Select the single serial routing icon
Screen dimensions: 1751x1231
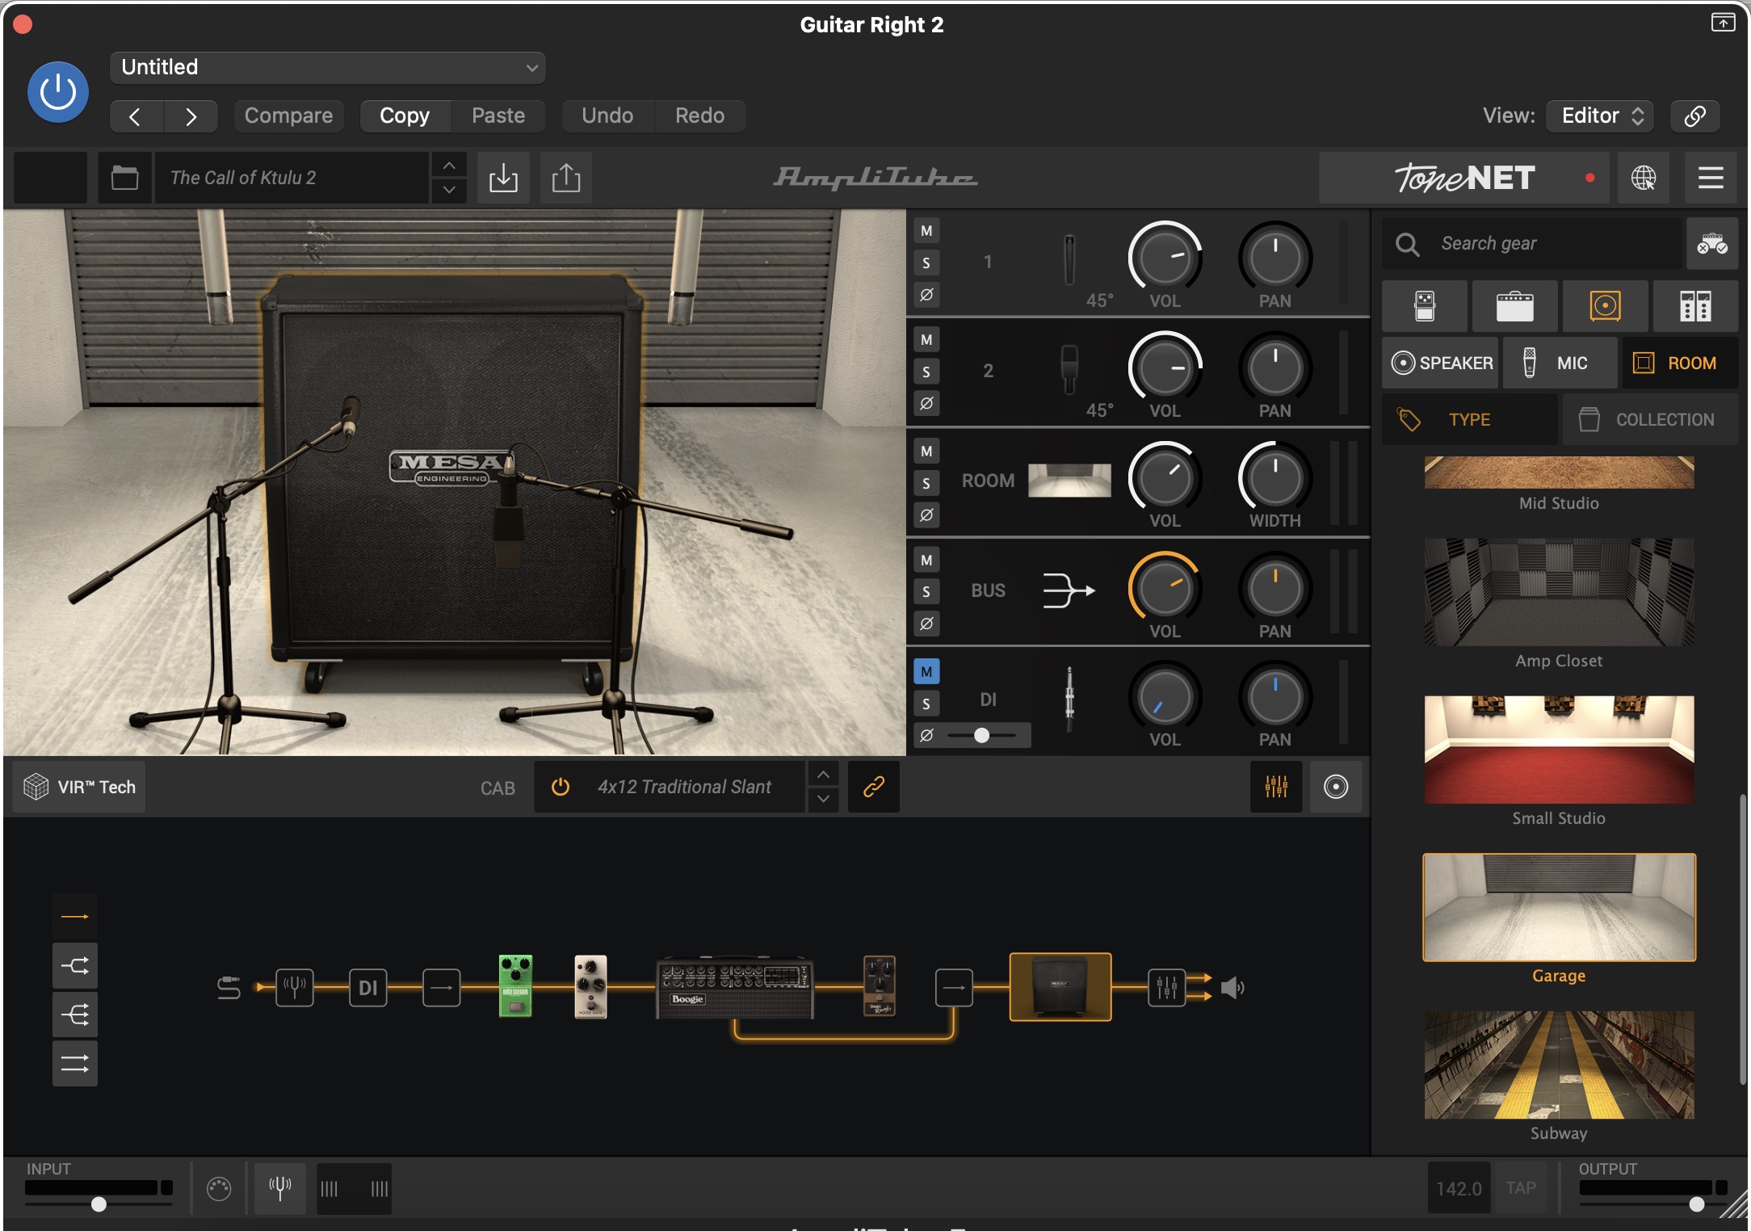pos(75,916)
